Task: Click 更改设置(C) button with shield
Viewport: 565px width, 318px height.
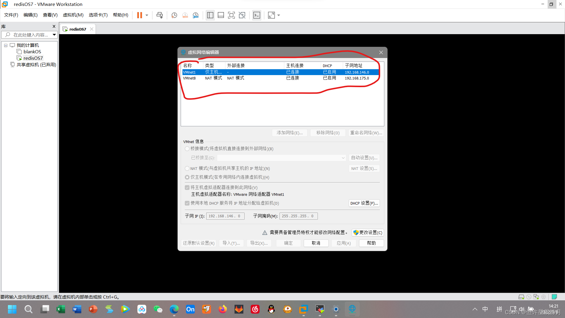Action: 368,233
